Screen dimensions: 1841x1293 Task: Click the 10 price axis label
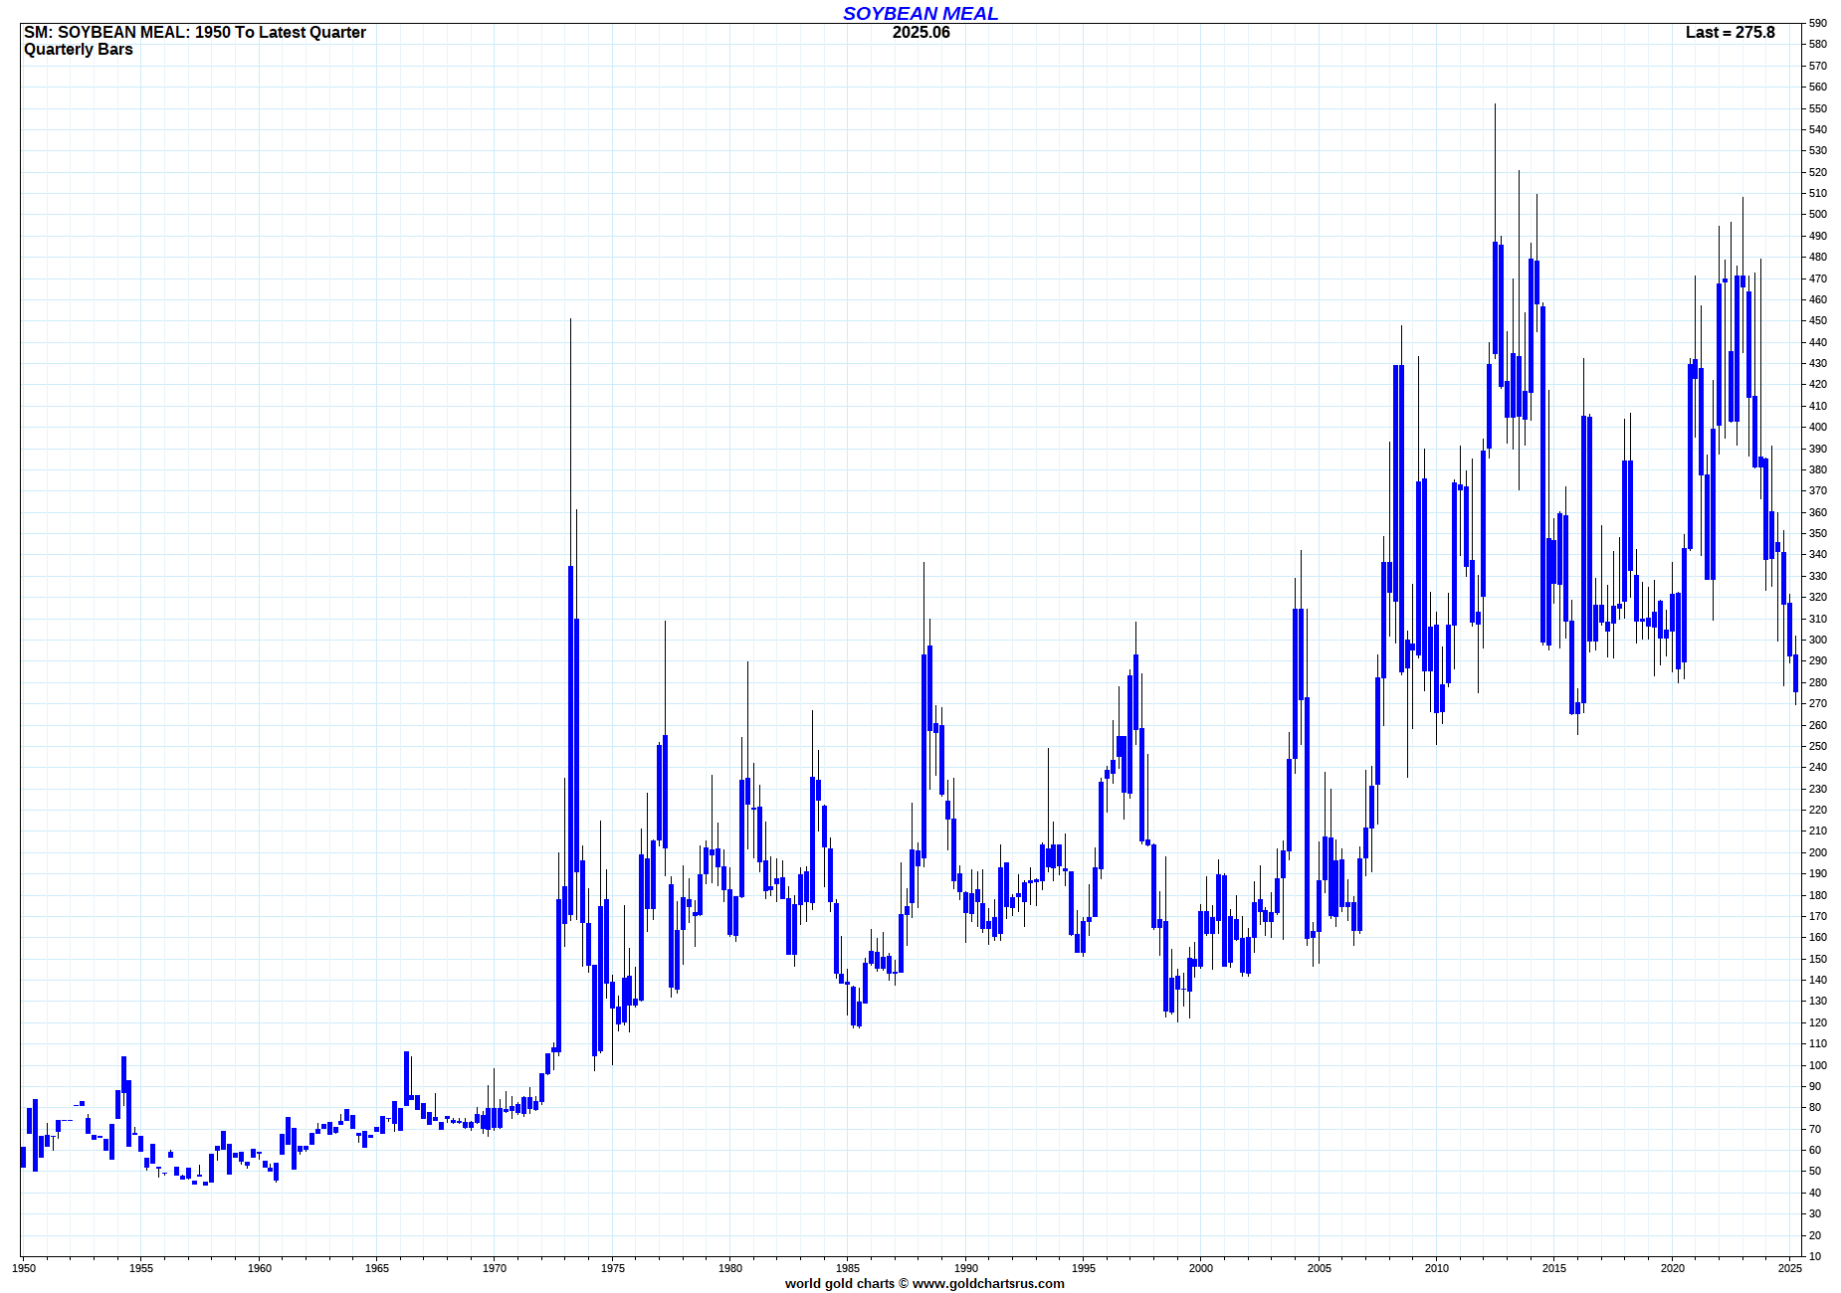1815,1256
